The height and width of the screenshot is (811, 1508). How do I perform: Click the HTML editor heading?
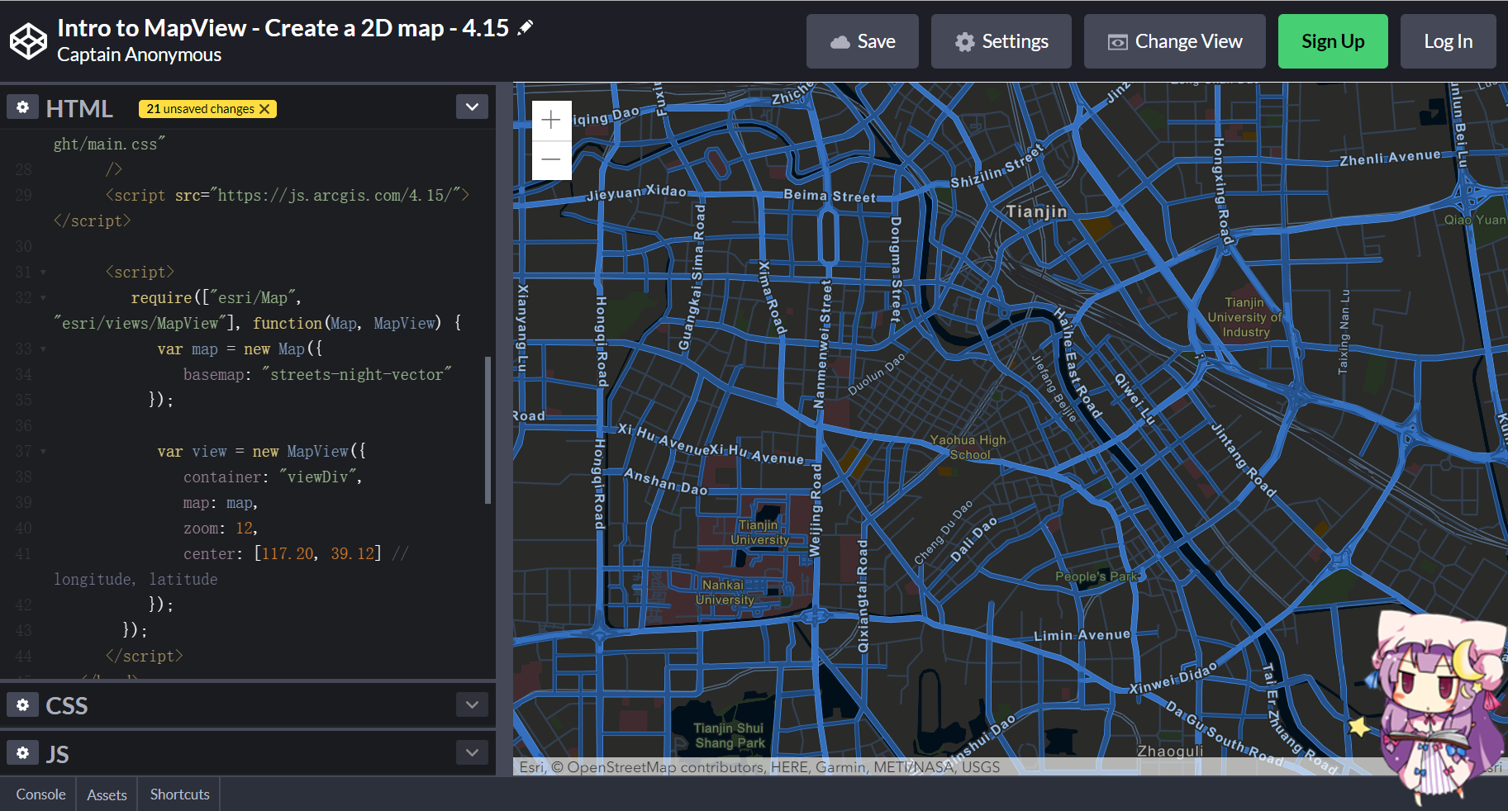pos(78,108)
